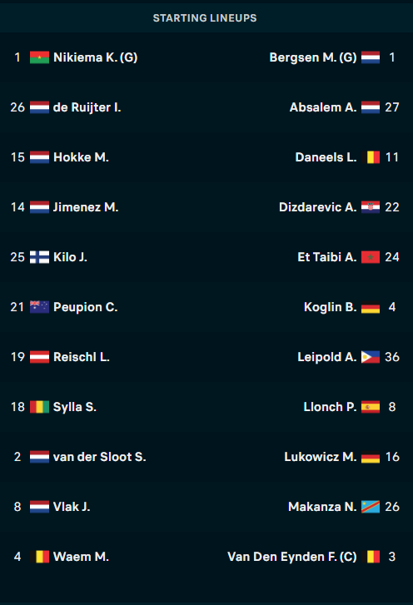Open player profile for de Ruijter I.
This screenshot has width=413, height=605.
(x=87, y=107)
